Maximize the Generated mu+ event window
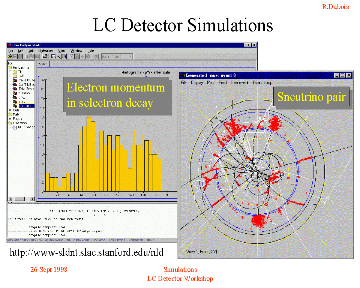This screenshot has width=360, height=288. pyautogui.click(x=342, y=75)
